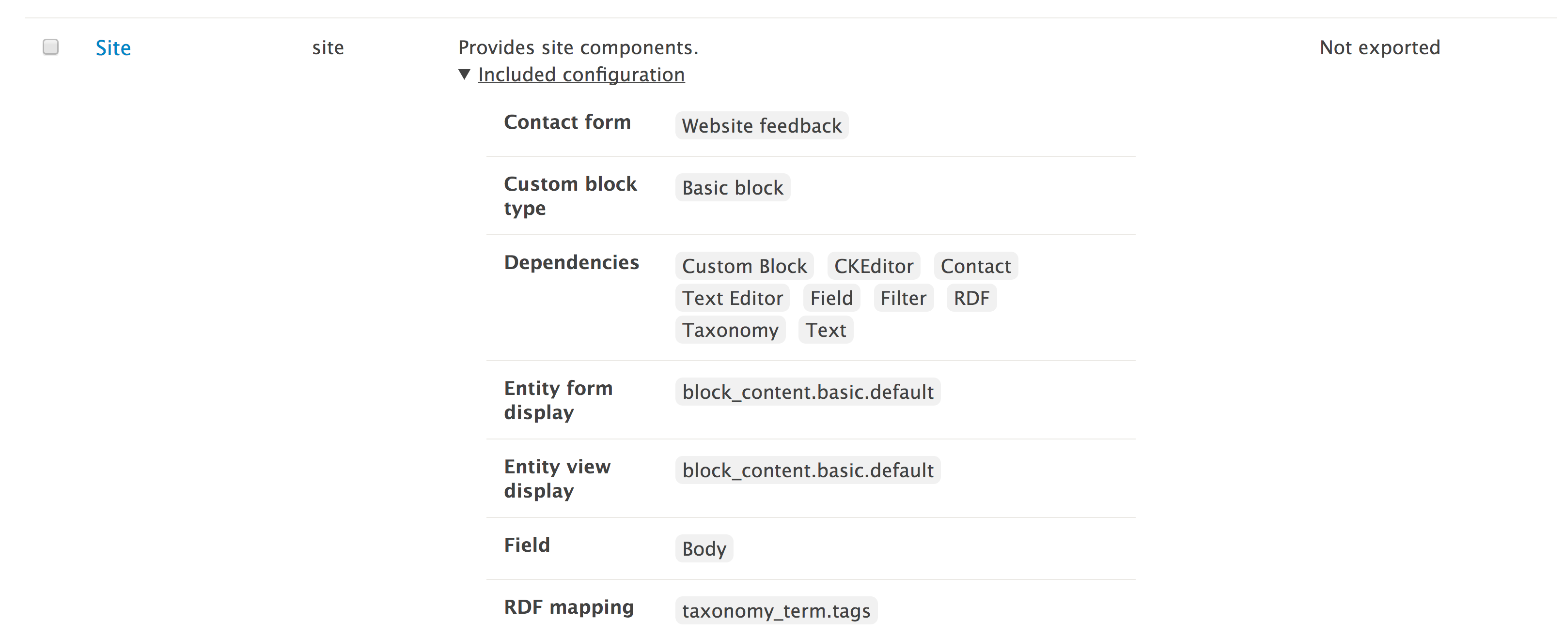
Task: Click the Entity form display block_content.basic.default tag
Action: point(808,392)
